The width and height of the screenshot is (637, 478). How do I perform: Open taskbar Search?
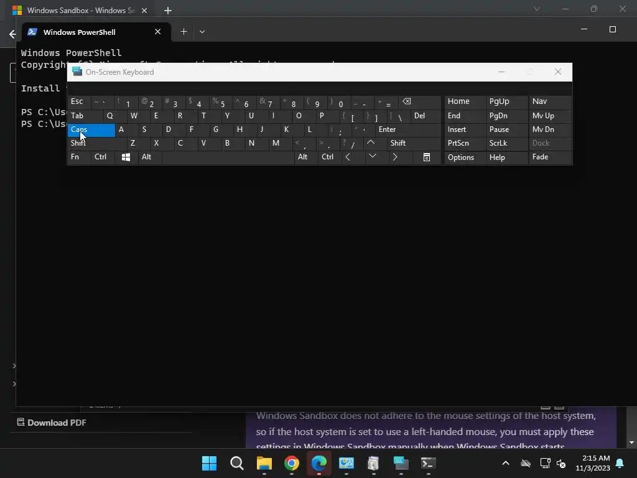coord(237,463)
